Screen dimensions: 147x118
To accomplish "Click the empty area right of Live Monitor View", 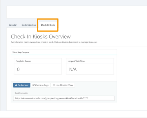I will point(96,85).
